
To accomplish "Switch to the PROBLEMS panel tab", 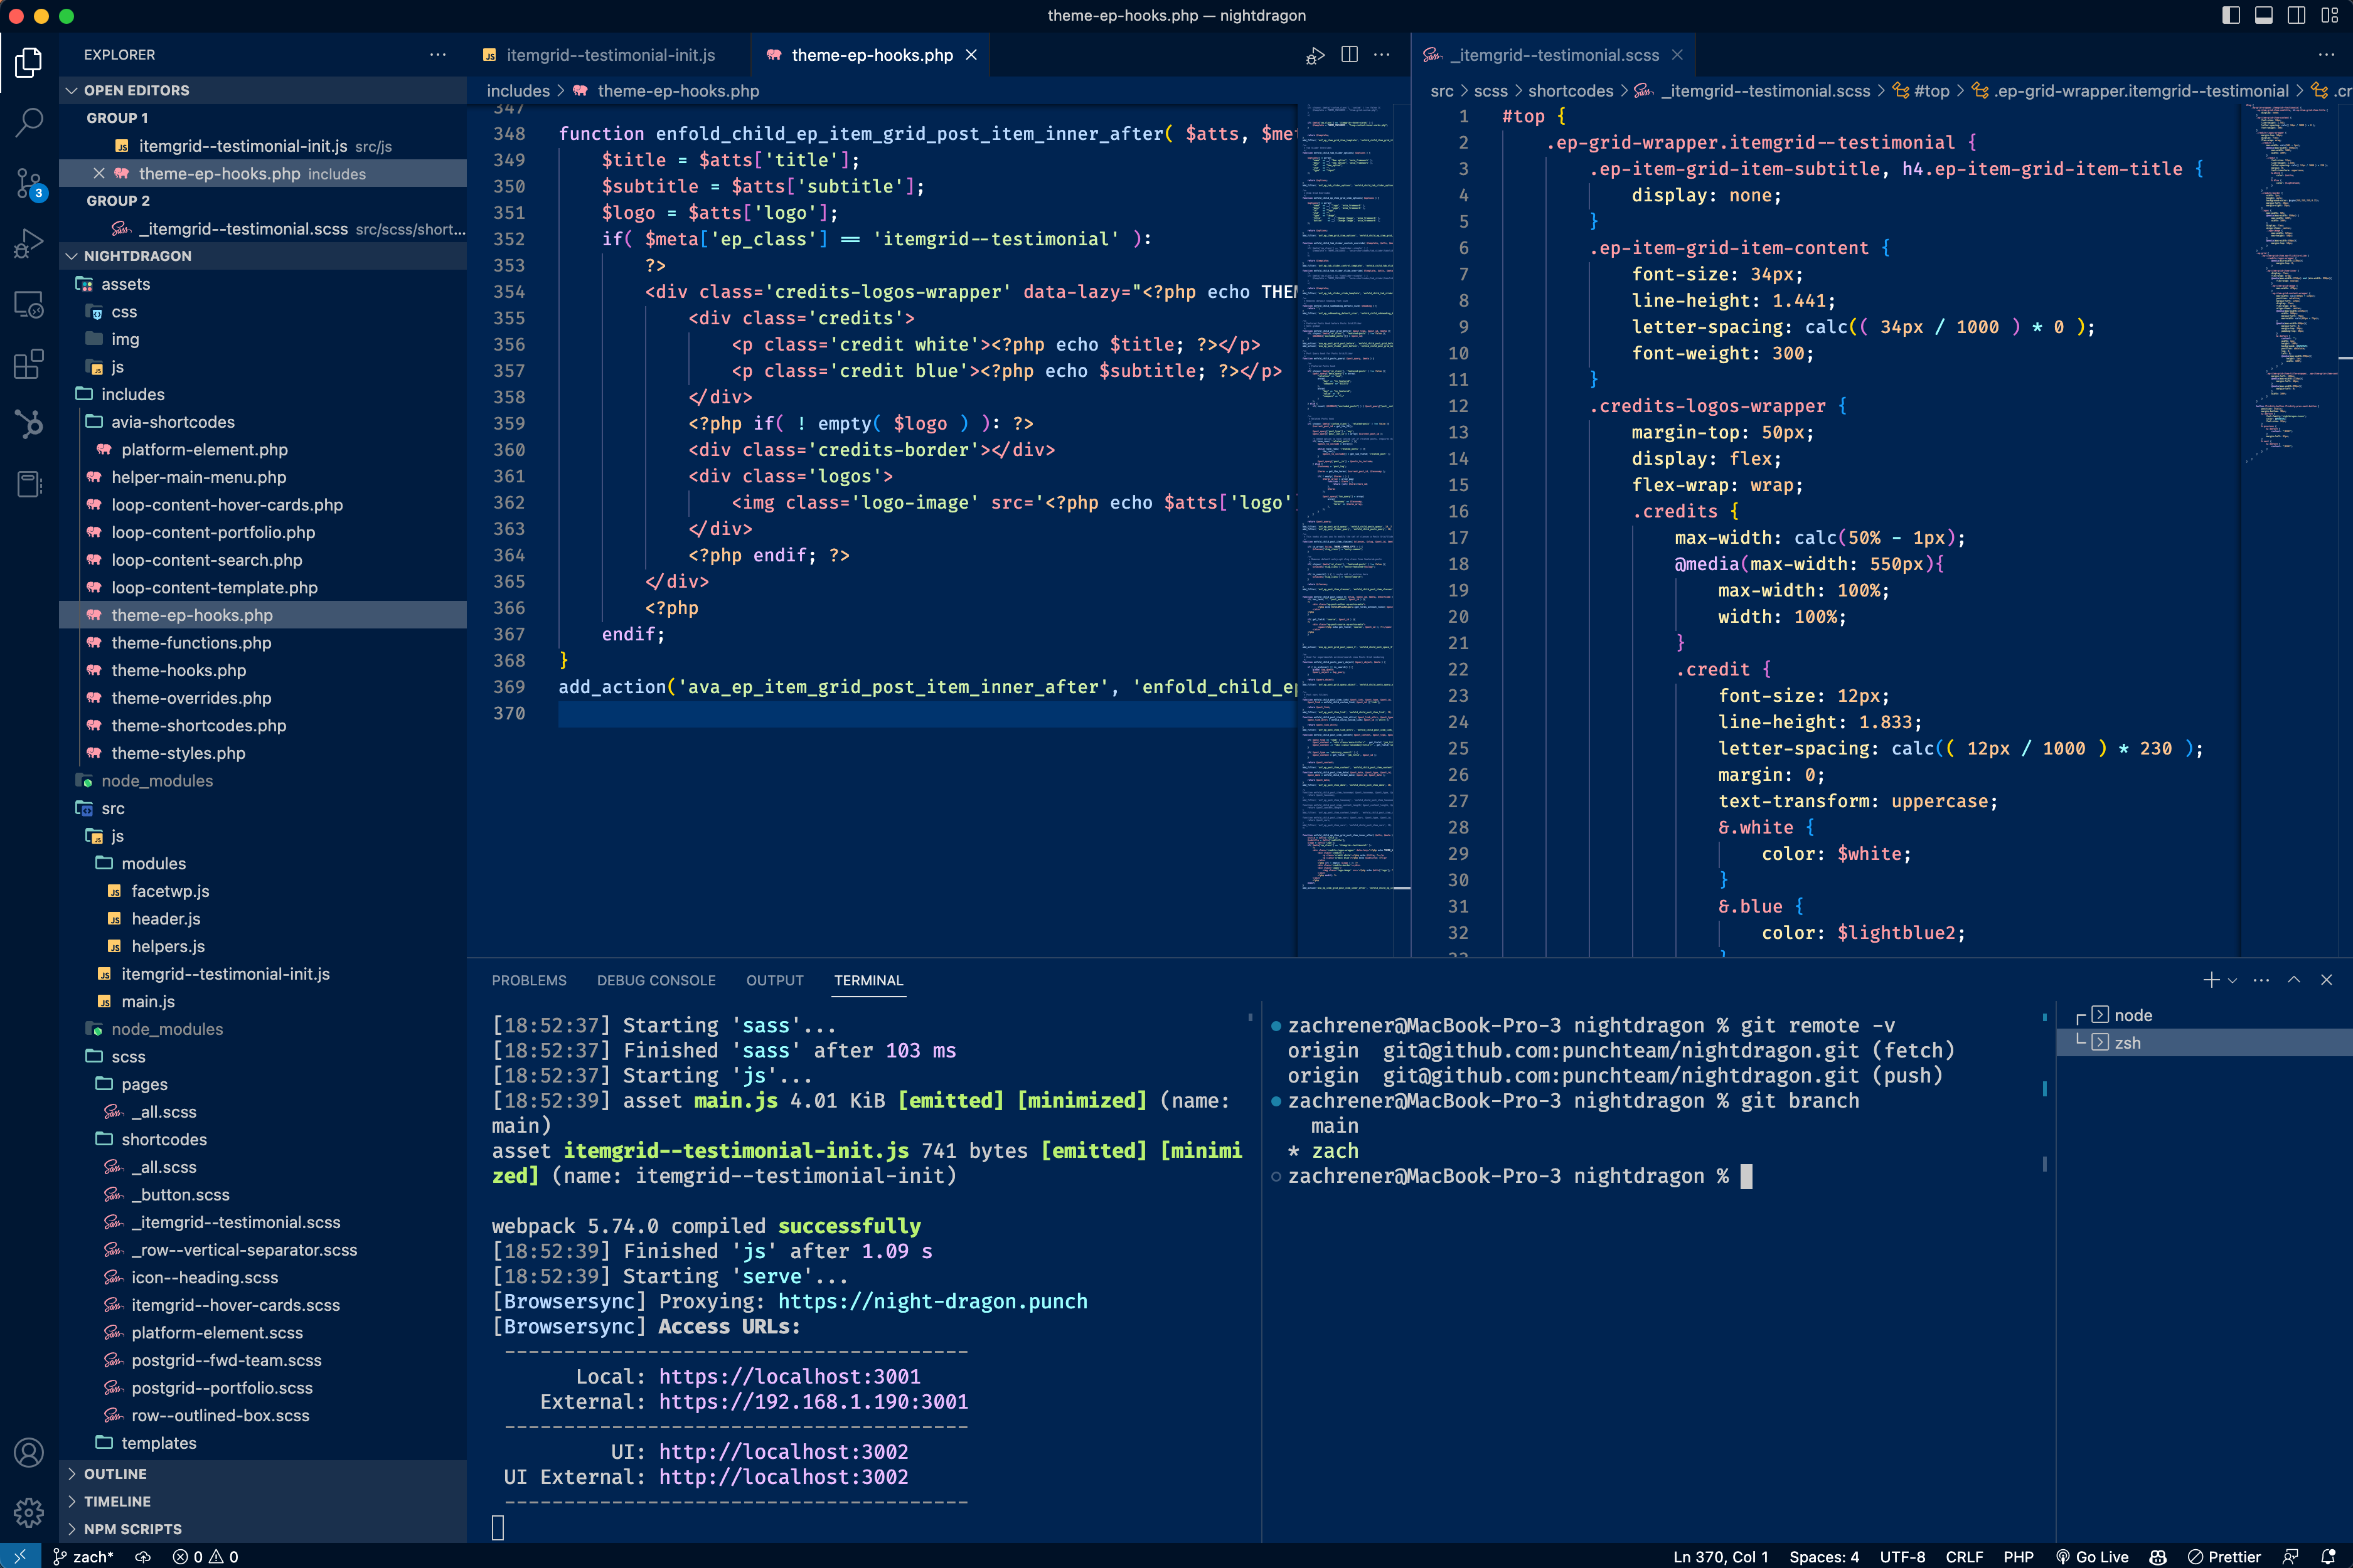I will click(x=529, y=980).
